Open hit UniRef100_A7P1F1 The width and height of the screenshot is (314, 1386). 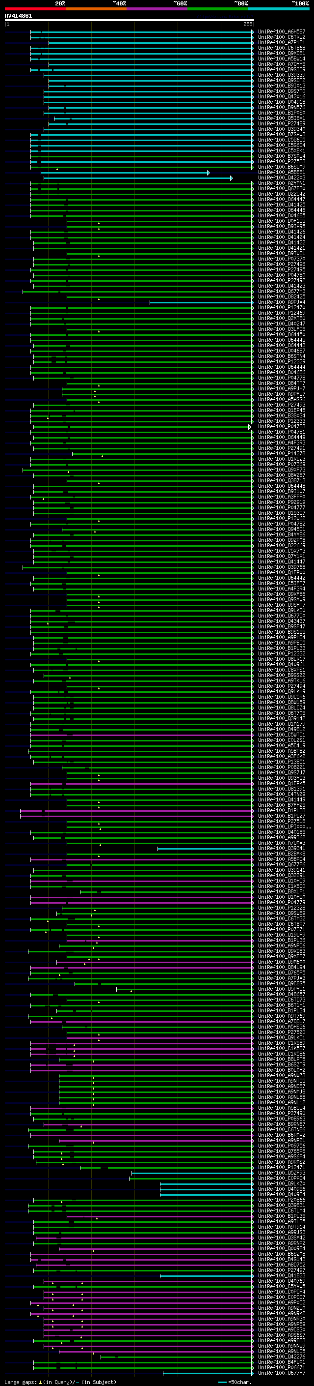(282, 42)
